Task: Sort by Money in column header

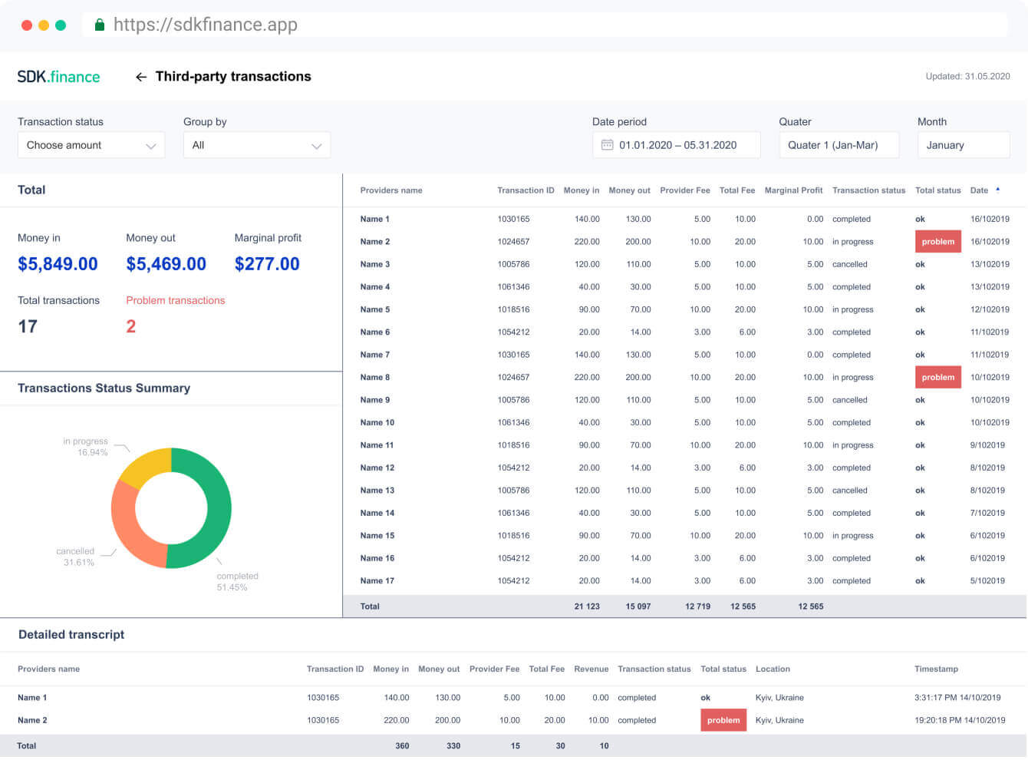Action: [x=582, y=190]
